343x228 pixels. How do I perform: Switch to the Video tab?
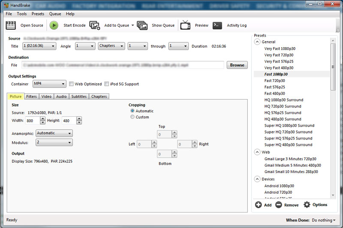point(46,97)
